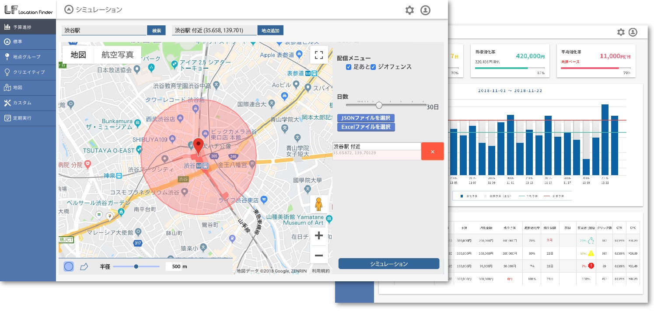Click the 半径 radius slider handle
Image resolution: width=654 pixels, height=311 pixels.
click(x=136, y=266)
